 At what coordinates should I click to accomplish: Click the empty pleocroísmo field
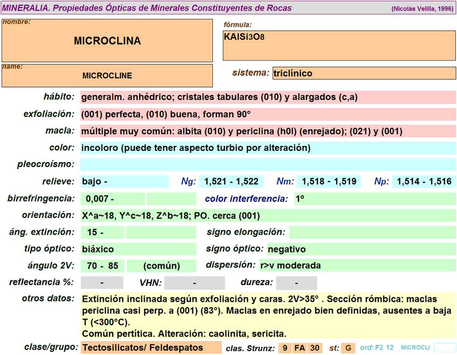pyautogui.click(x=267, y=164)
